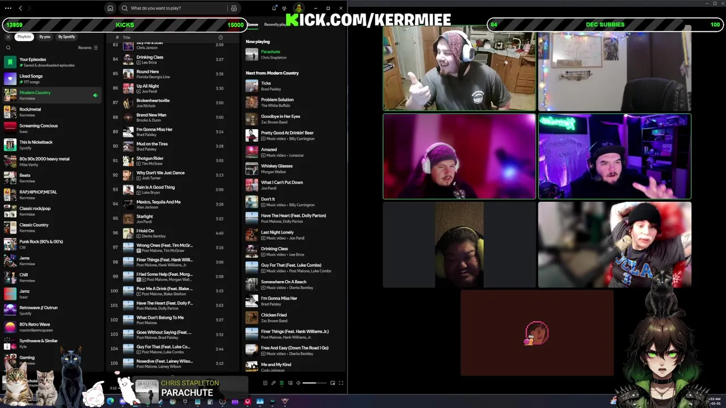Click Shotgun Rider album art thumbnail
Screen dimensions: 726x408
click(128, 161)
